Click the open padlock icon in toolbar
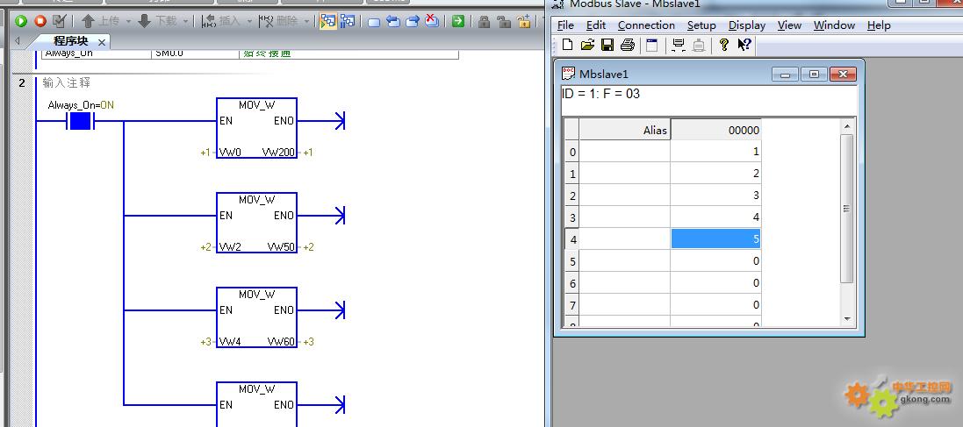The height and width of the screenshot is (427, 963). pyautogui.click(x=504, y=21)
